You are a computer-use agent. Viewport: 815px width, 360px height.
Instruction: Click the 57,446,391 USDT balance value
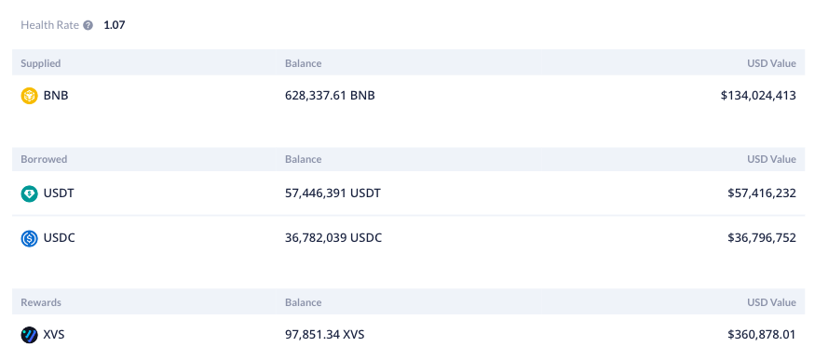333,193
